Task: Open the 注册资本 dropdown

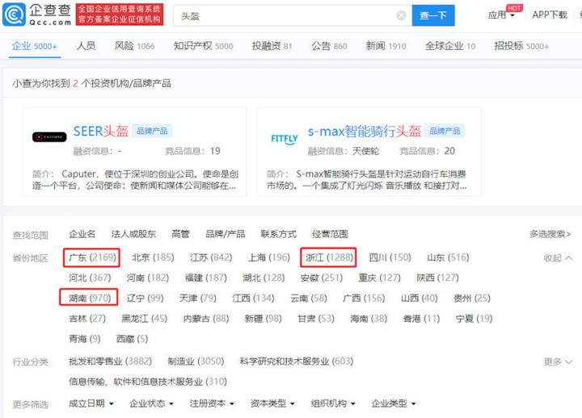Action: 212,403
